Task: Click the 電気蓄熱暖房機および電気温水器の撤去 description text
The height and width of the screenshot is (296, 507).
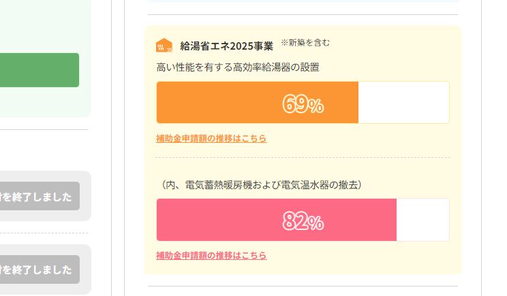Action: [262, 184]
